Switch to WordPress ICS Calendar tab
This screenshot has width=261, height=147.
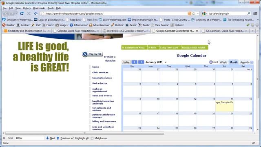point(126,31)
